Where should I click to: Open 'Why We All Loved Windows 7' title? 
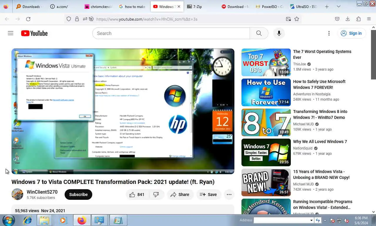(320, 142)
